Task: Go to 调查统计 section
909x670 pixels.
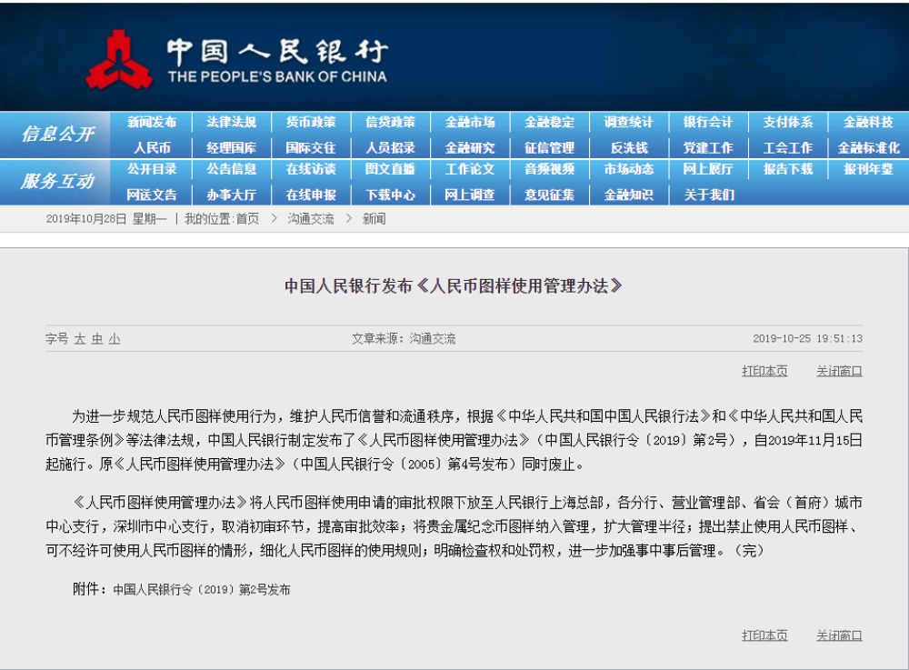Action: pyautogui.click(x=628, y=123)
